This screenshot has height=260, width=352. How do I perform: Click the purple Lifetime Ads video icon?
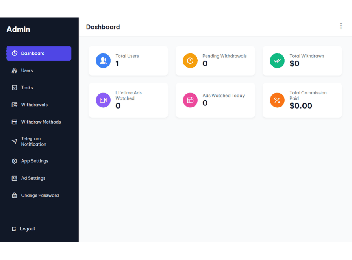pyautogui.click(x=103, y=100)
